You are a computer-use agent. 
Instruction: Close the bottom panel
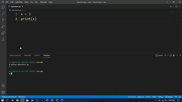point(180,56)
